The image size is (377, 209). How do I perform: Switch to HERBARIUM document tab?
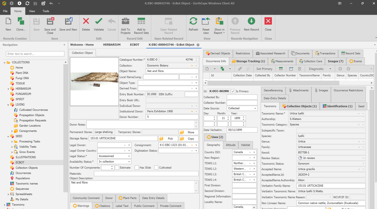[112, 45]
